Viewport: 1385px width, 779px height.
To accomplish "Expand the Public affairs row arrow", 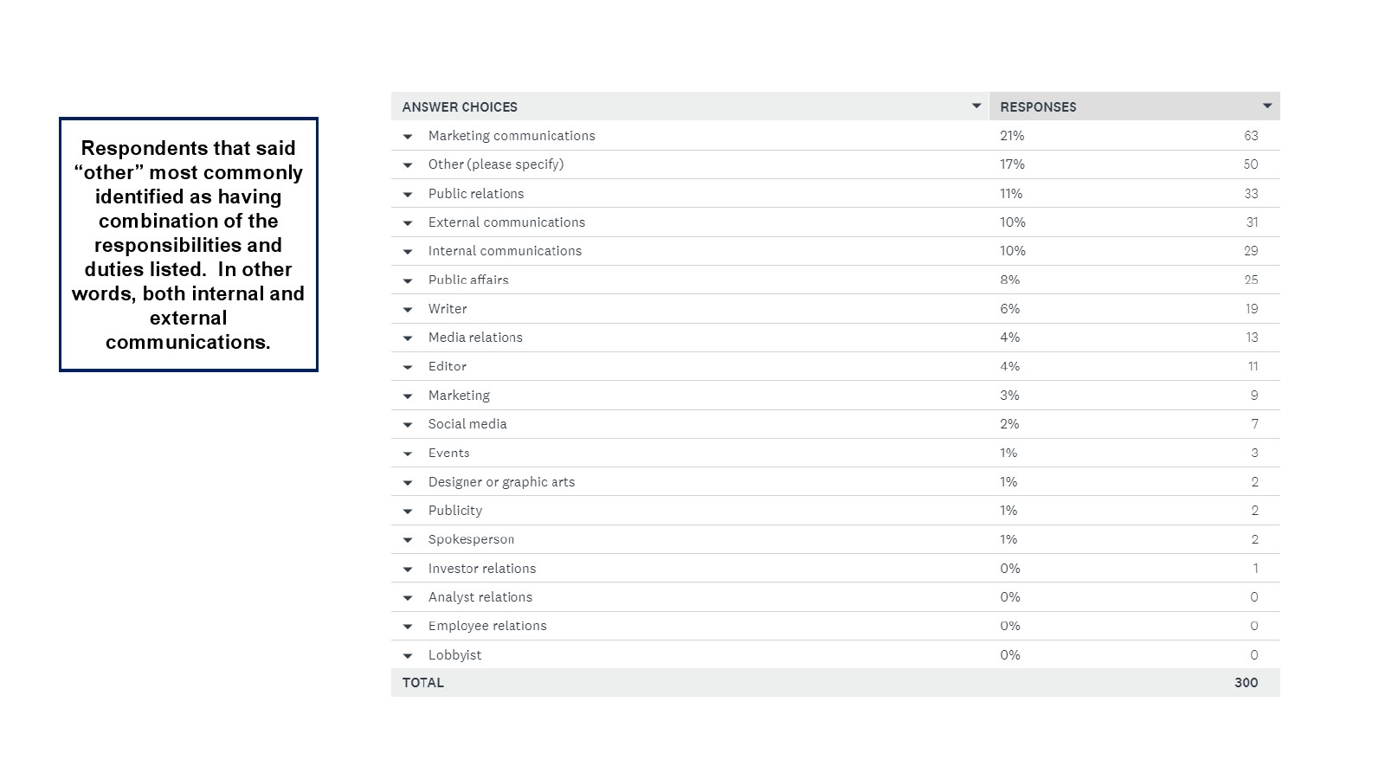I will [408, 281].
